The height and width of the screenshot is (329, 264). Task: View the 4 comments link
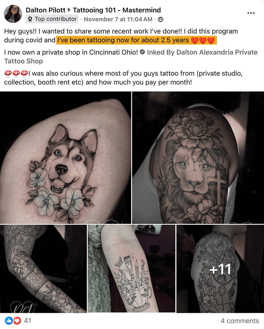[x=240, y=320]
